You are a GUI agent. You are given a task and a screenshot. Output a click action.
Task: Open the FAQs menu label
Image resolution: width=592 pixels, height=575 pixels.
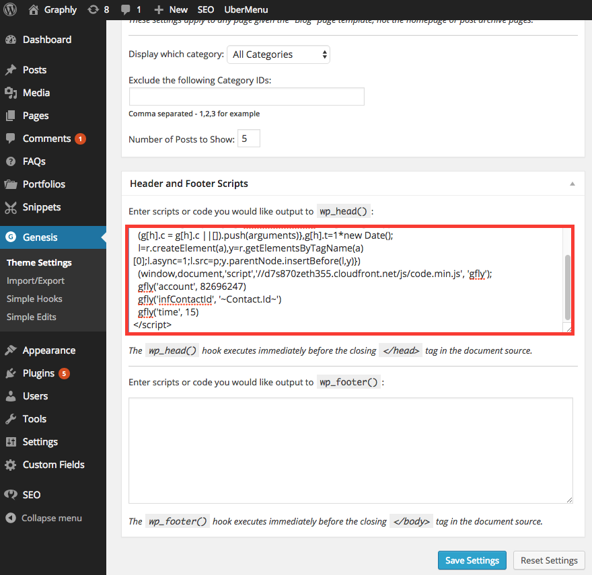(x=34, y=161)
